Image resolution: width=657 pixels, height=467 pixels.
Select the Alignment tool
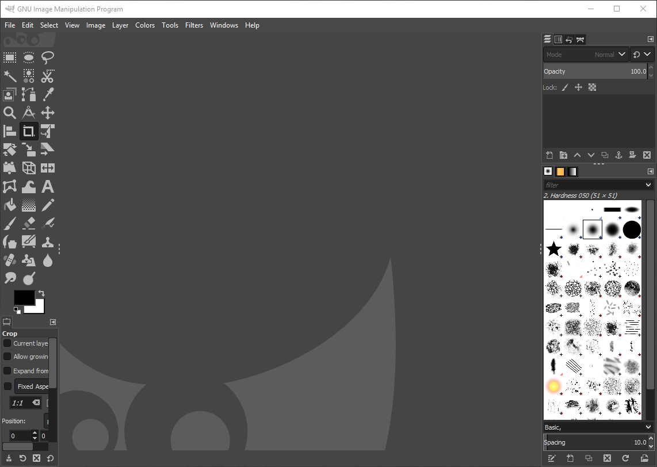[x=10, y=132]
